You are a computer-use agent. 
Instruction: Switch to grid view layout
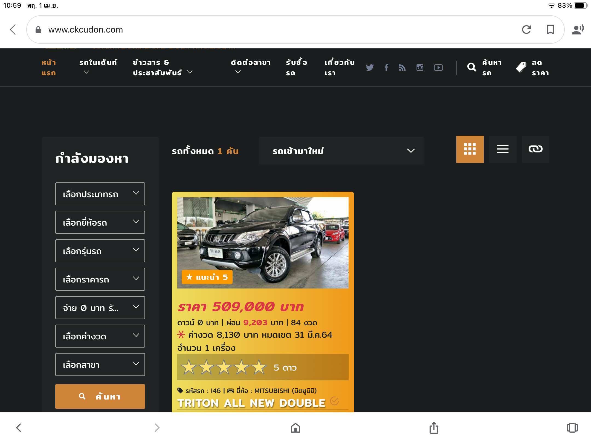470,149
